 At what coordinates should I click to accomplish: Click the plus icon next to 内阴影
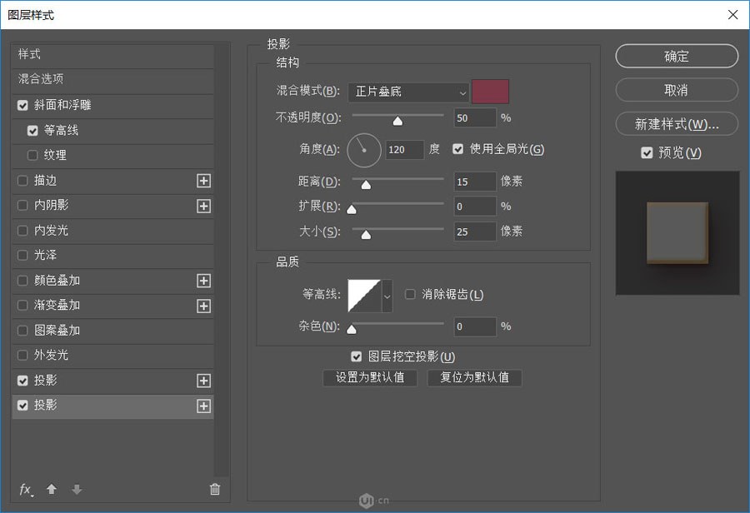[203, 206]
